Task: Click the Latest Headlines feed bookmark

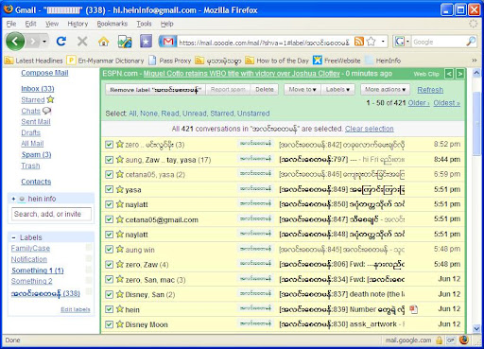Action: click(34, 61)
